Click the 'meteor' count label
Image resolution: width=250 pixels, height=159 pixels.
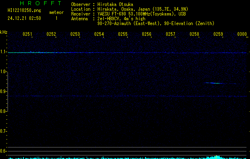(56, 12)
